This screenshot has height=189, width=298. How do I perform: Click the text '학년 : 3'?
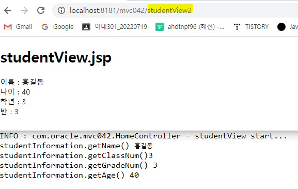point(13,102)
